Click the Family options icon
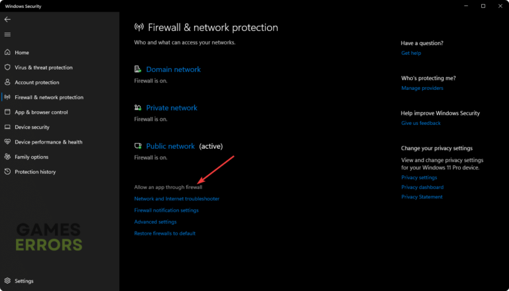Viewport: 509px width, 291px height. coord(8,157)
